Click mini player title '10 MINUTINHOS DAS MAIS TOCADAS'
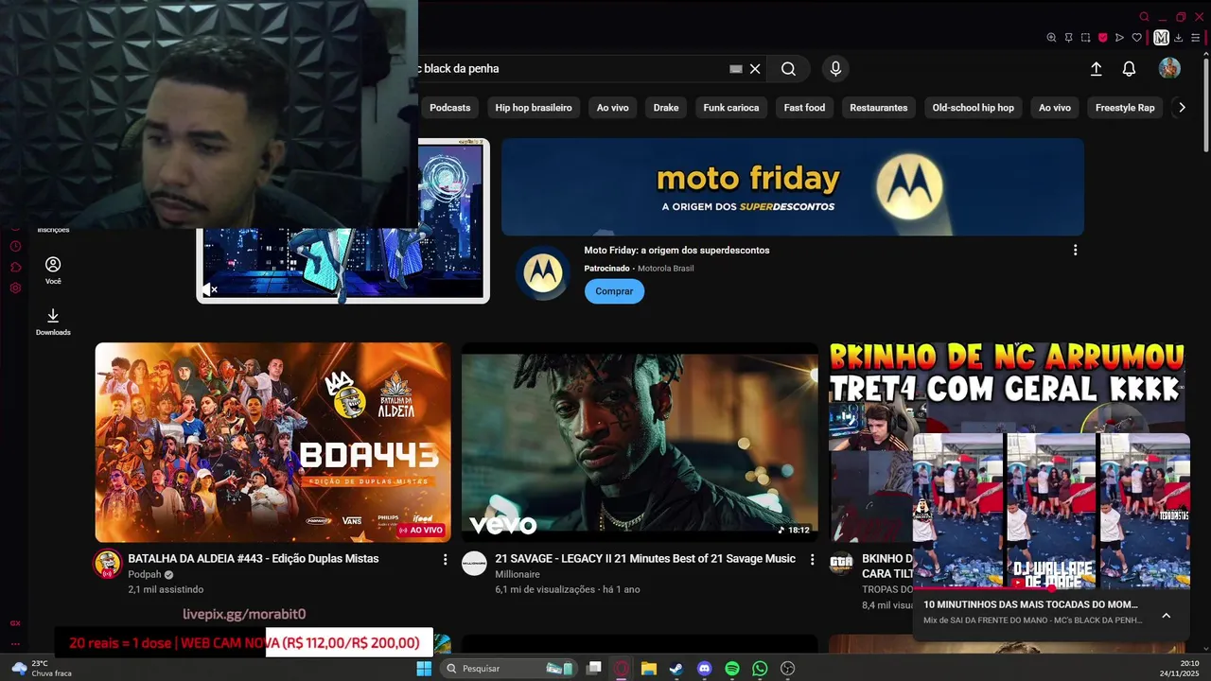The height and width of the screenshot is (681, 1211). 1030,604
